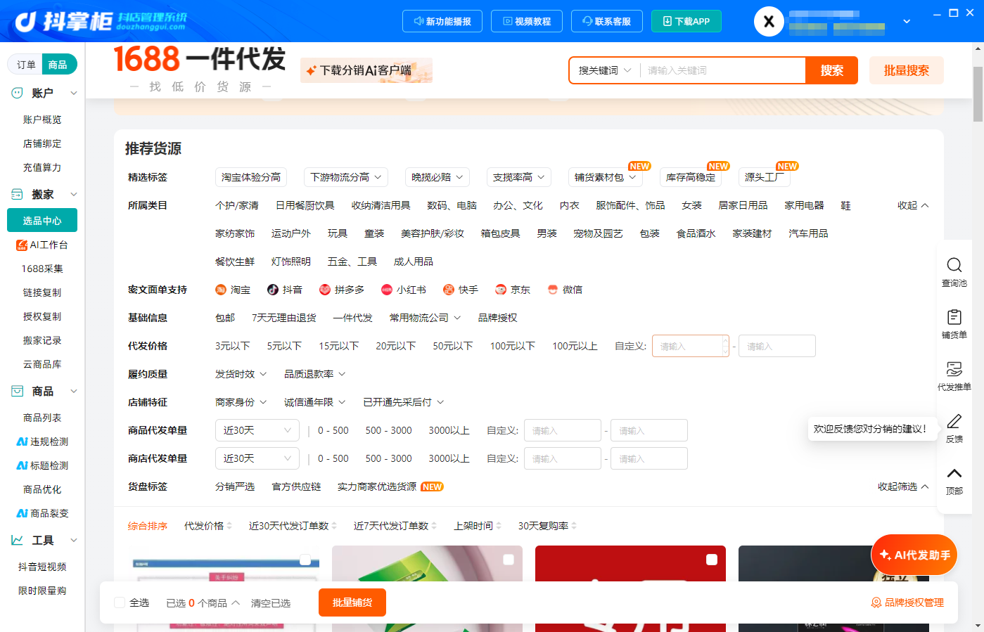This screenshot has width=984, height=632.
Task: Click the 反馈 feedback pencil icon
Action: [x=954, y=421]
